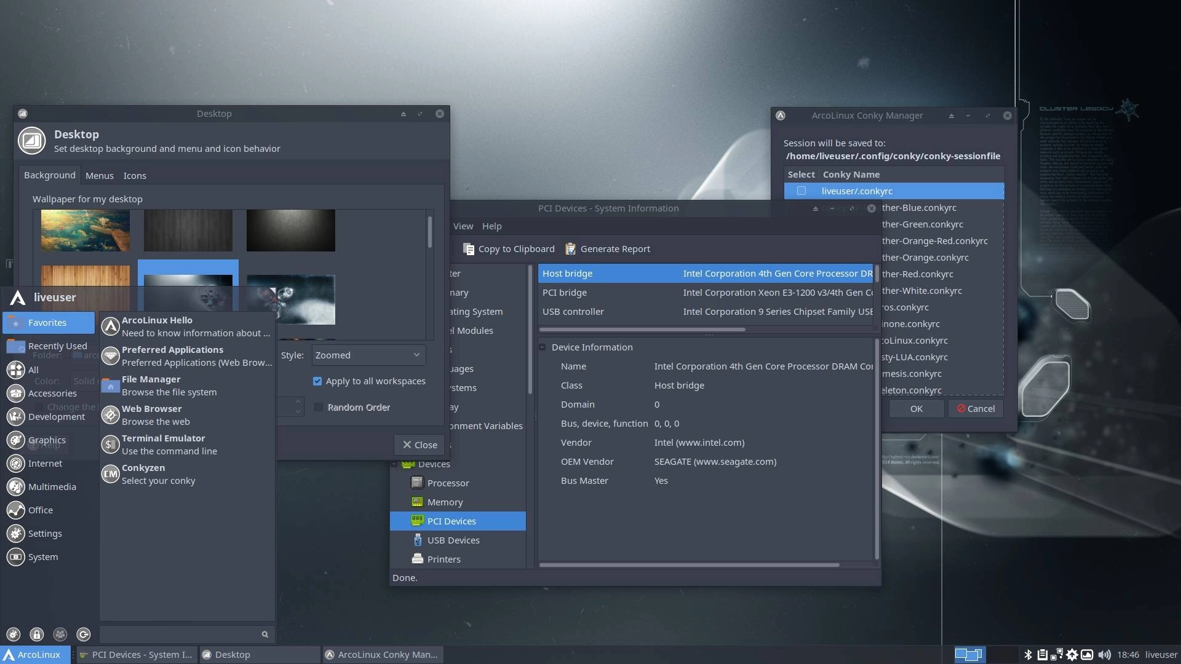Select the System menu category

(49, 557)
